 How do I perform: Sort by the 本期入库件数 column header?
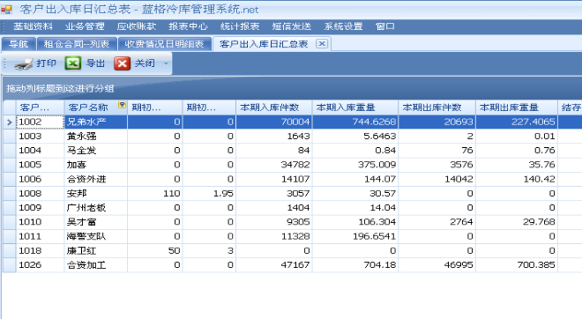(x=274, y=108)
